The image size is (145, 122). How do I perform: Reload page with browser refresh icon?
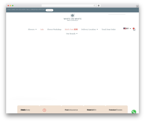pos(94,6)
